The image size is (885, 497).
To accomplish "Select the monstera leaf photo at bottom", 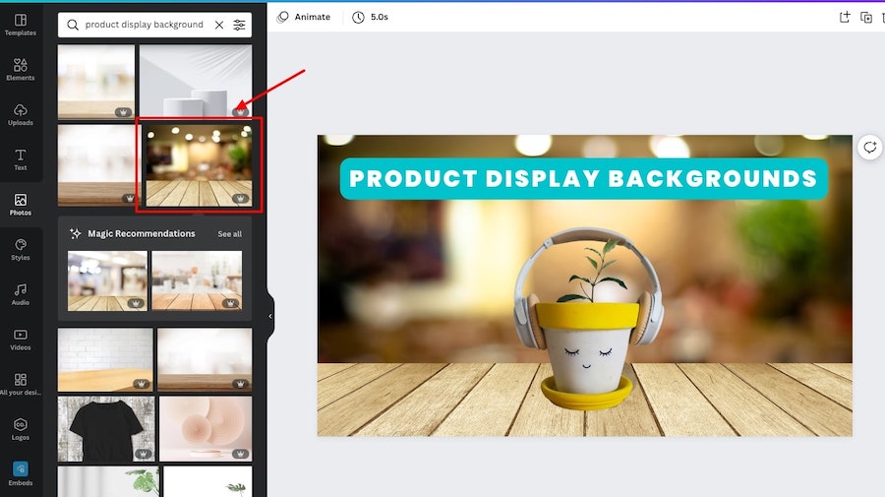I will tap(108, 481).
